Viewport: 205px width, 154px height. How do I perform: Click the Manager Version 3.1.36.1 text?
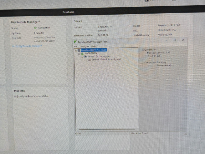[159, 53]
